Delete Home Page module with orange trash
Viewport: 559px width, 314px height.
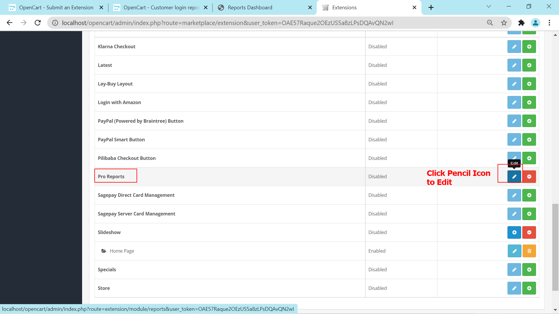click(x=529, y=251)
